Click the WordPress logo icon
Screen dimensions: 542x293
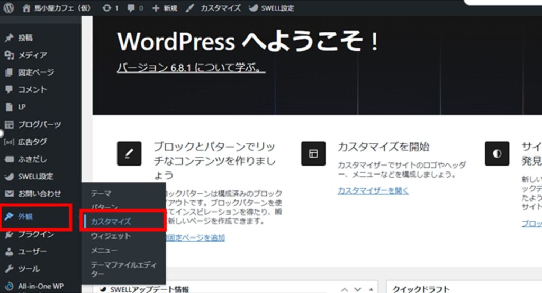[x=8, y=8]
